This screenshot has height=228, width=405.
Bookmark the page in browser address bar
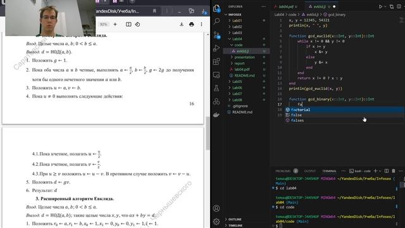tap(154, 11)
